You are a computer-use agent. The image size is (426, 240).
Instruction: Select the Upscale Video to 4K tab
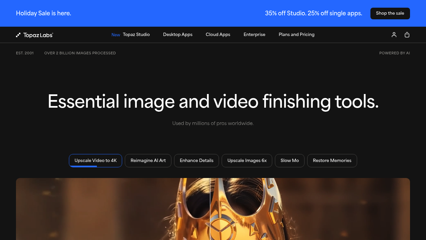96,160
